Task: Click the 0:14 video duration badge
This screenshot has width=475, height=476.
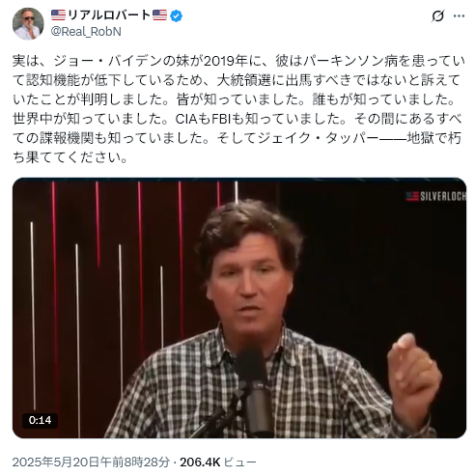Action: pyautogui.click(x=40, y=420)
